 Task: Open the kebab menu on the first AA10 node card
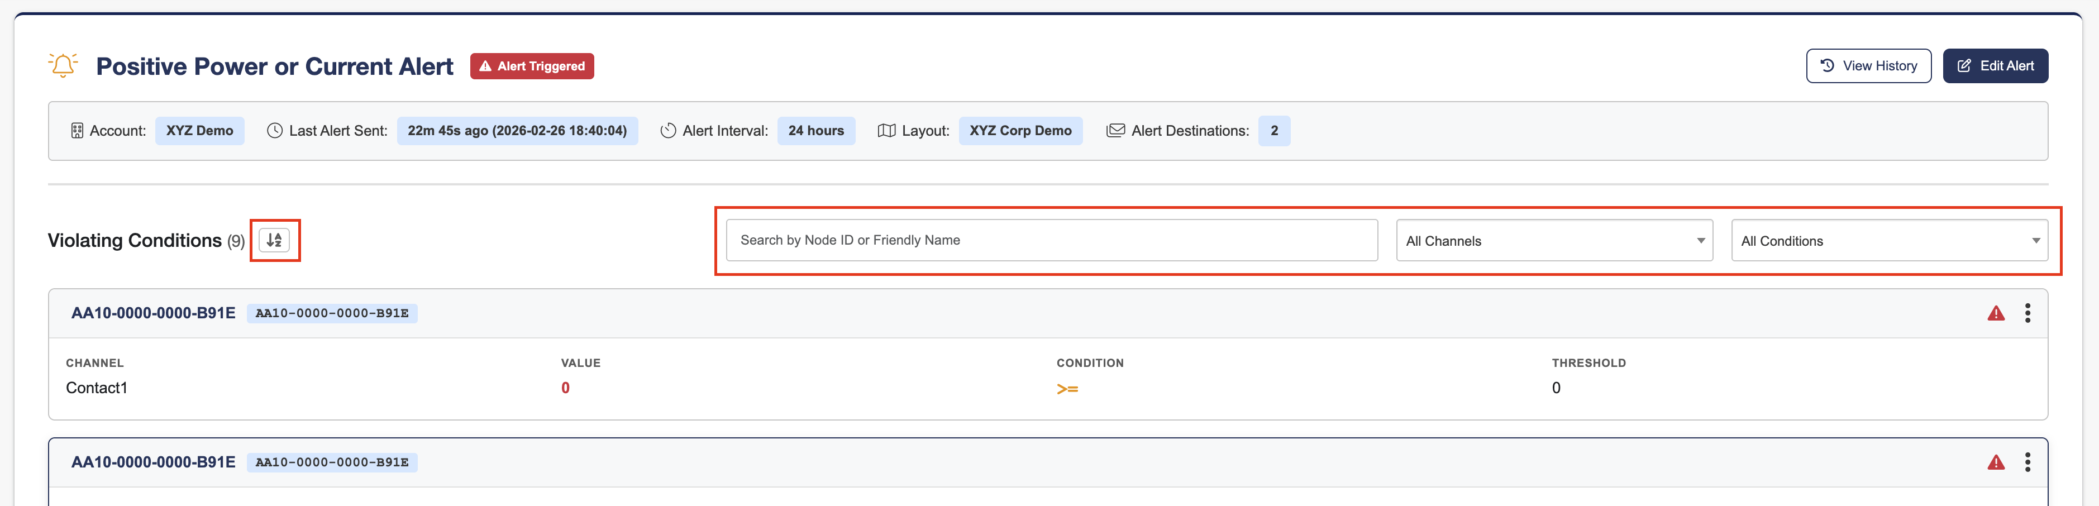click(x=2028, y=312)
